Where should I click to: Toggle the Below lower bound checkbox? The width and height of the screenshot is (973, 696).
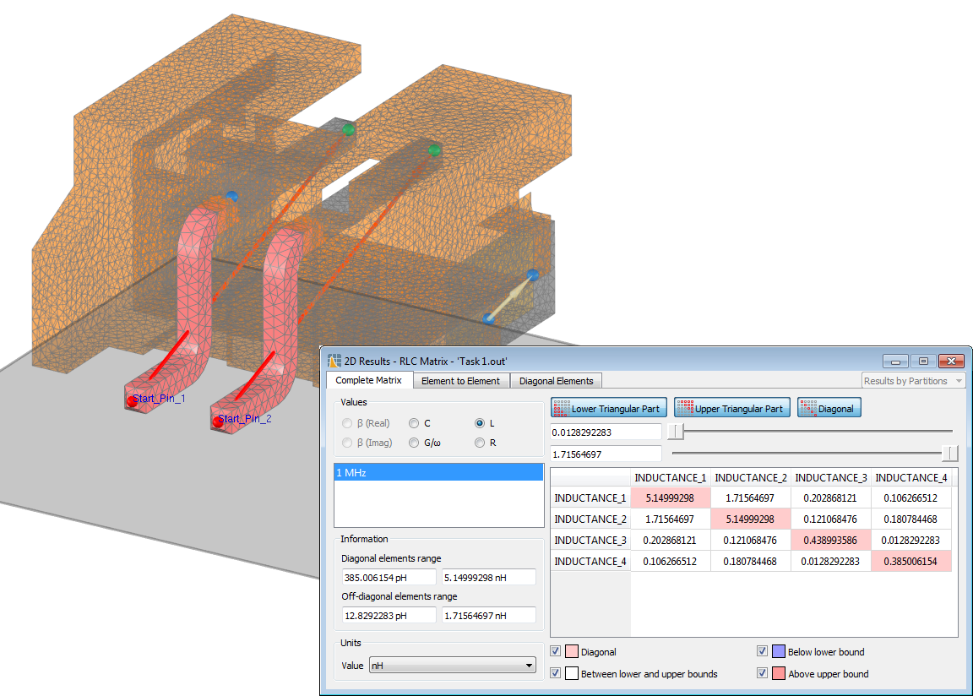click(762, 651)
